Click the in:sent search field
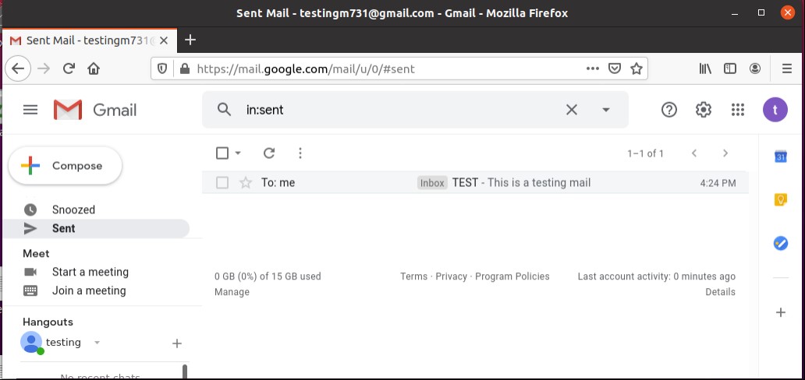The height and width of the screenshot is (380, 805). [390, 110]
